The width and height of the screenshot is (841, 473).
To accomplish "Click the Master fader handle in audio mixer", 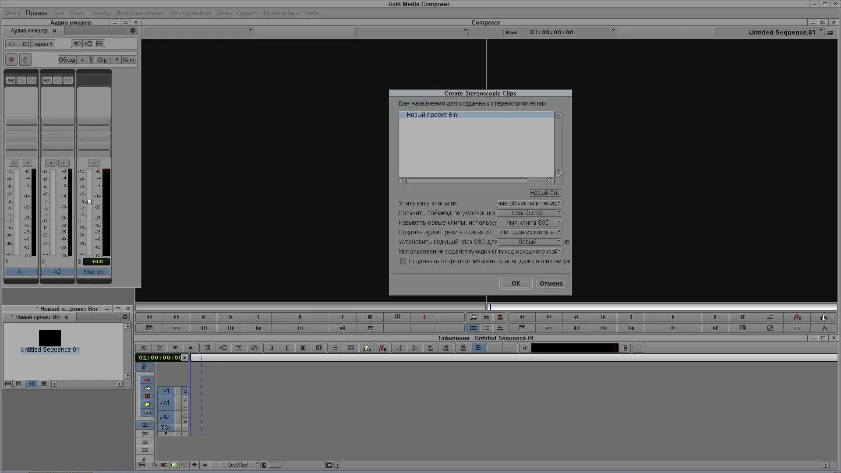I will 89,202.
